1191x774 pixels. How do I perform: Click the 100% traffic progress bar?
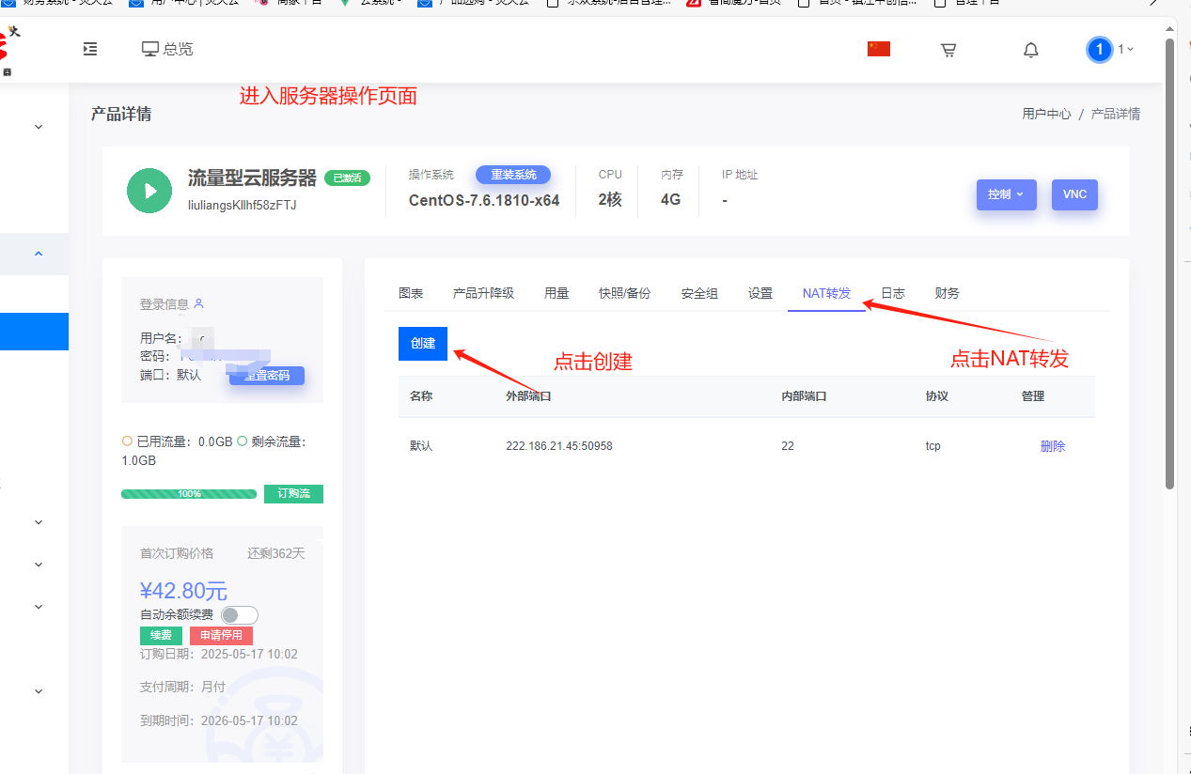pyautogui.click(x=189, y=493)
